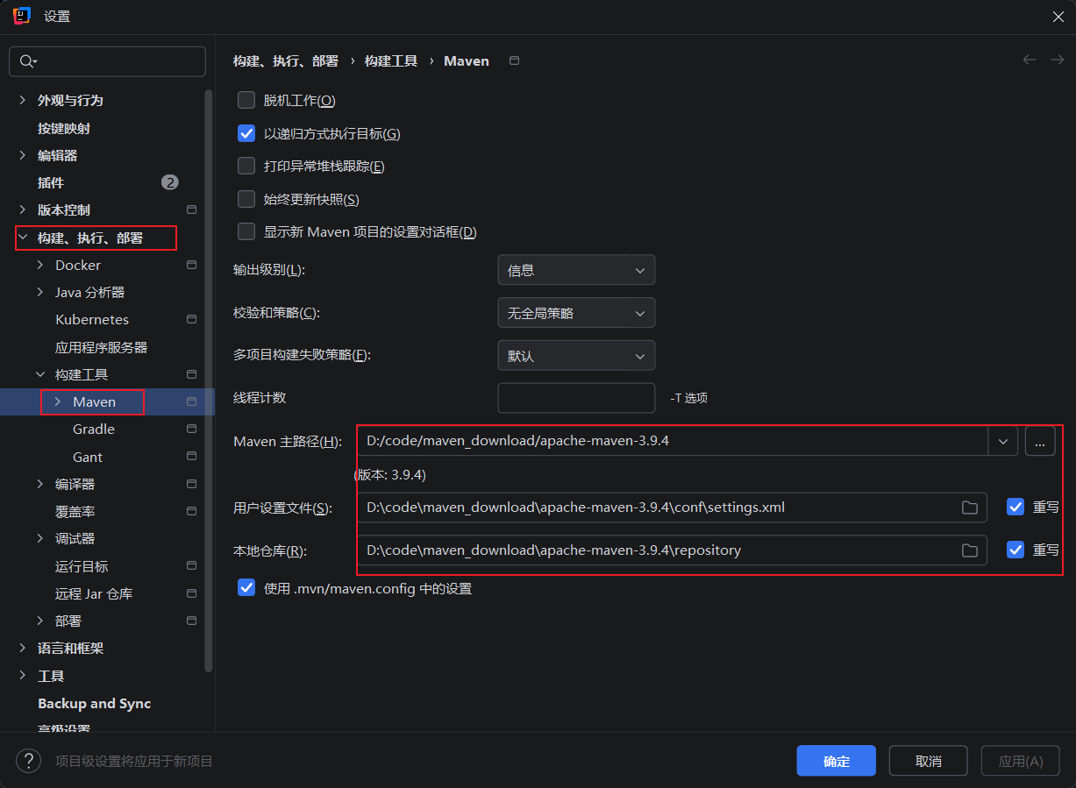Navigate forward with the right arrow icon
This screenshot has height=788, width=1076.
[1058, 60]
